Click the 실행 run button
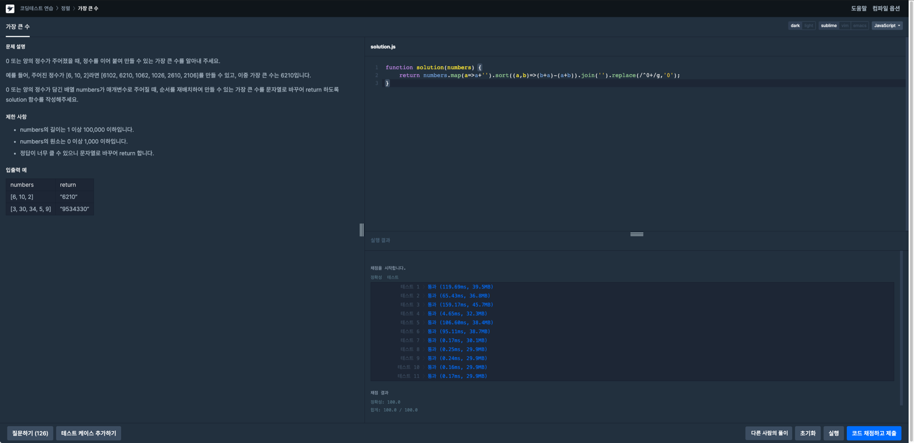 (833, 433)
